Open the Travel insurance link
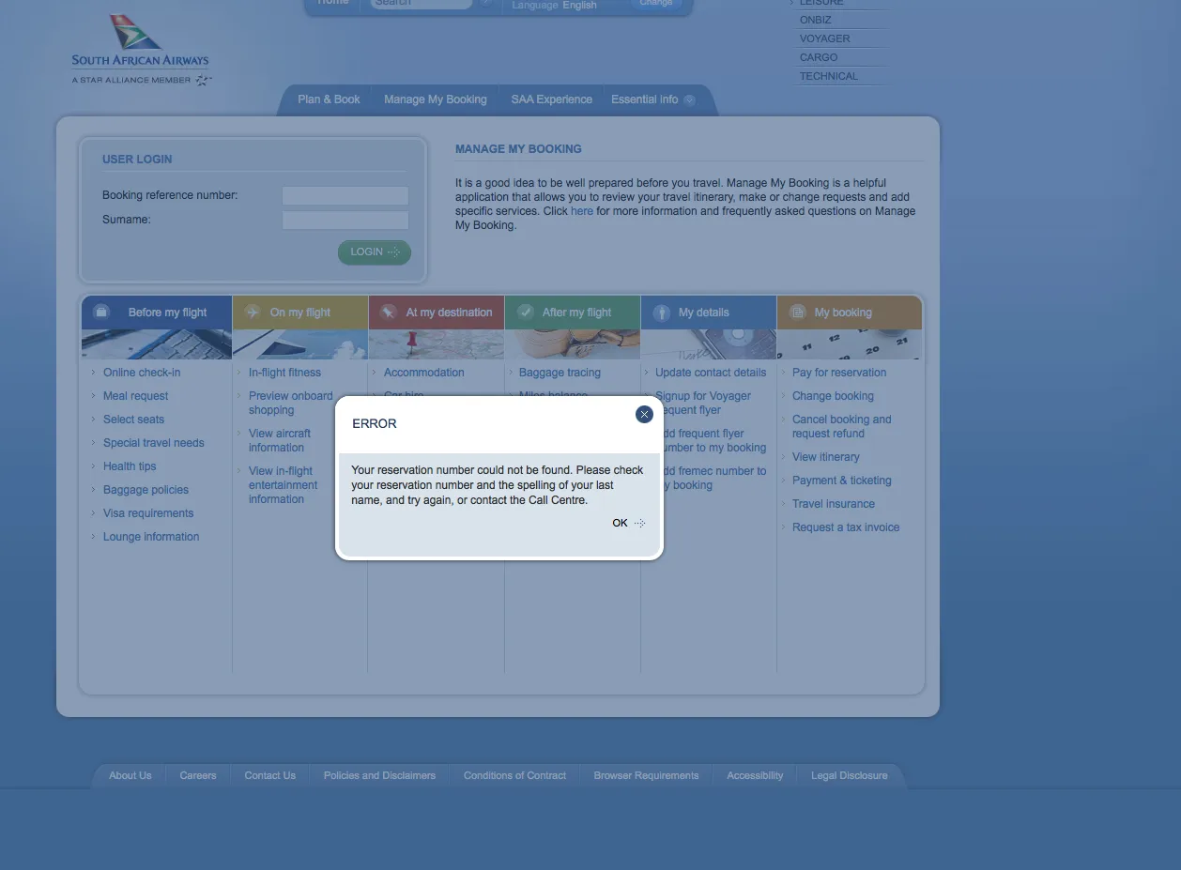The image size is (1181, 870). pyautogui.click(x=834, y=504)
